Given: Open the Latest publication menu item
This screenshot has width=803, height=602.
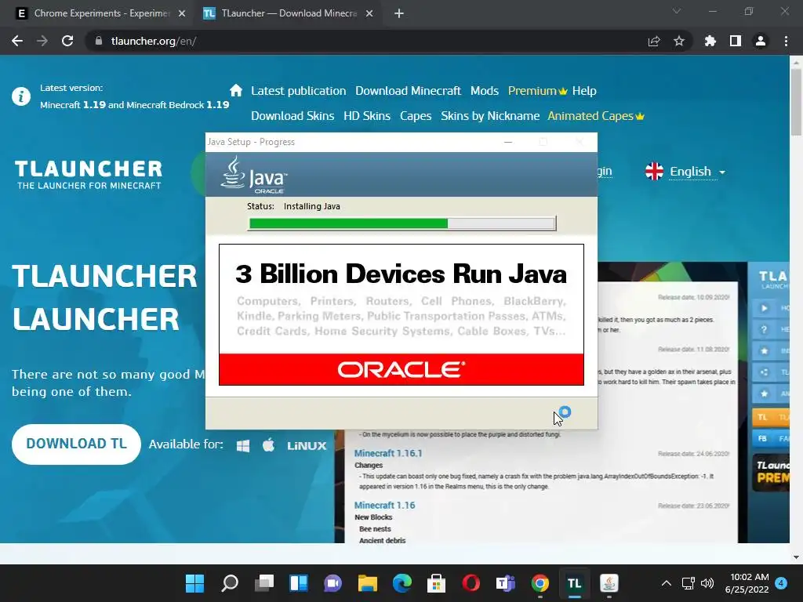Looking at the screenshot, I should click(x=299, y=91).
